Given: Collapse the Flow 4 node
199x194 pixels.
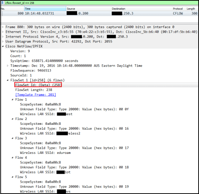Looking at the screenshot, I should (x=12, y=158).
